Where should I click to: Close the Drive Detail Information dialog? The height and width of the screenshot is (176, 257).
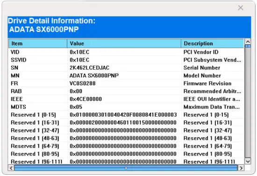pyautogui.click(x=241, y=7)
